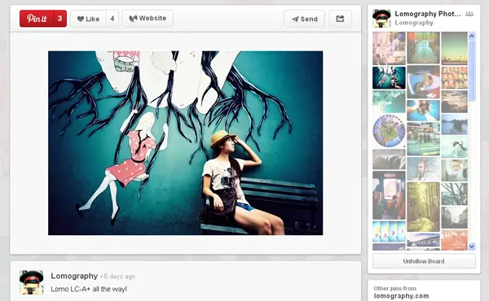Image resolution: width=489 pixels, height=301 pixels.
Task: Click board header Lomography avatar
Action: (381, 19)
